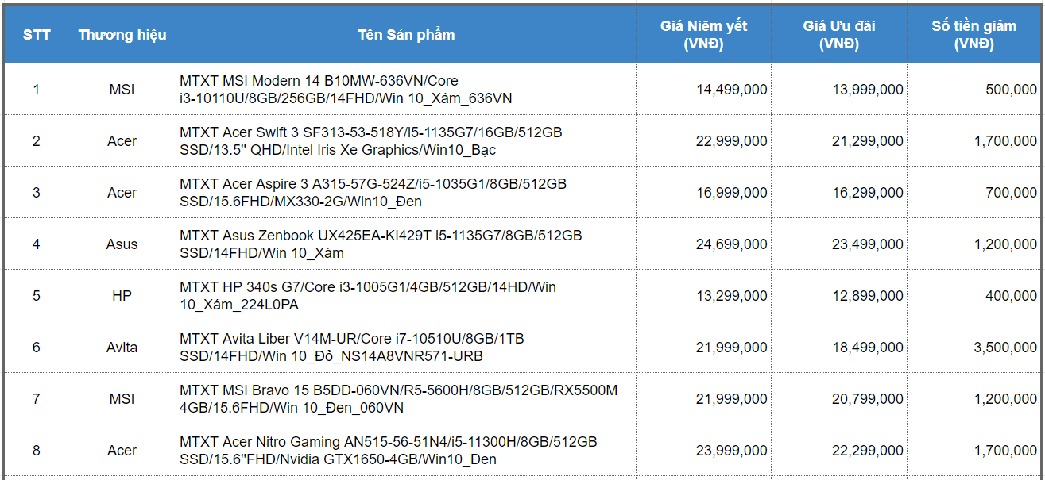Click the 3,500,000 discount amount cell
This screenshot has height=480, width=1045.
click(973, 348)
